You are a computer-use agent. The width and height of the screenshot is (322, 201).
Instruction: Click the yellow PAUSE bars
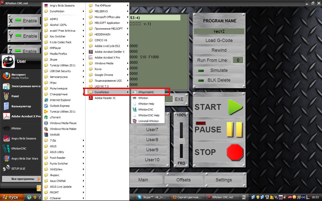point(235,130)
